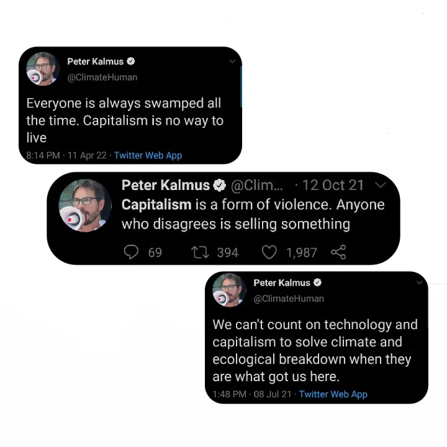This screenshot has width=447, height=447.
Task: Retweet the 'Capitalism is a form of violence' tweet
Action: click(x=199, y=252)
